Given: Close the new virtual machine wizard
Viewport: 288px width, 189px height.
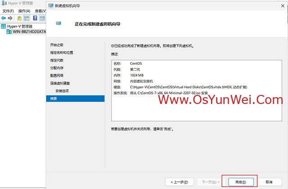Looking at the screenshot, I should 283,6.
